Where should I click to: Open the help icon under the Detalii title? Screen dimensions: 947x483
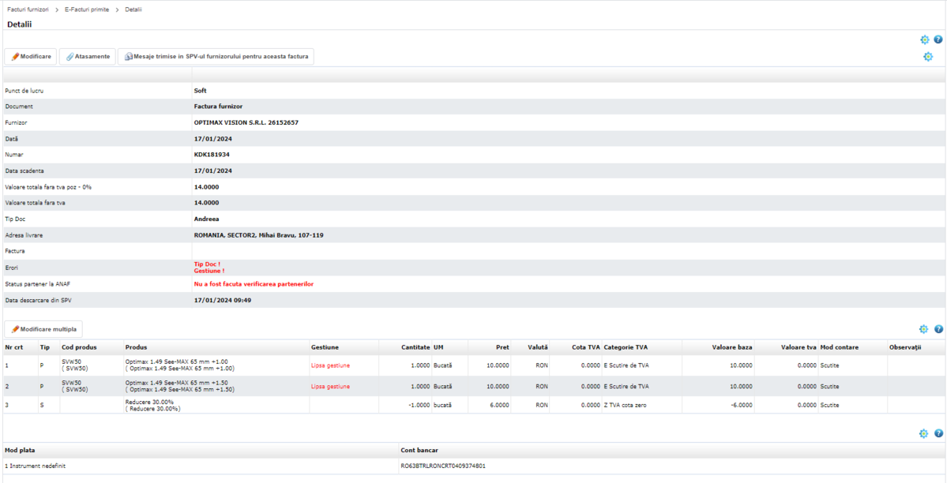(938, 39)
